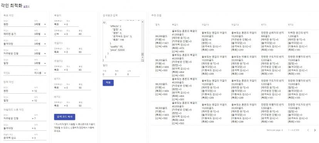Click the 검색 코드 복사 button

point(65,117)
